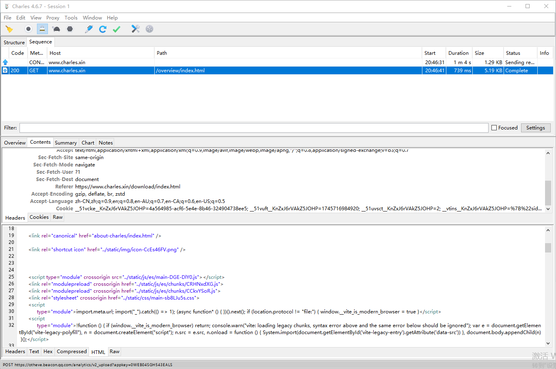
Task: Show the request Cookies tab
Action: click(x=39, y=217)
